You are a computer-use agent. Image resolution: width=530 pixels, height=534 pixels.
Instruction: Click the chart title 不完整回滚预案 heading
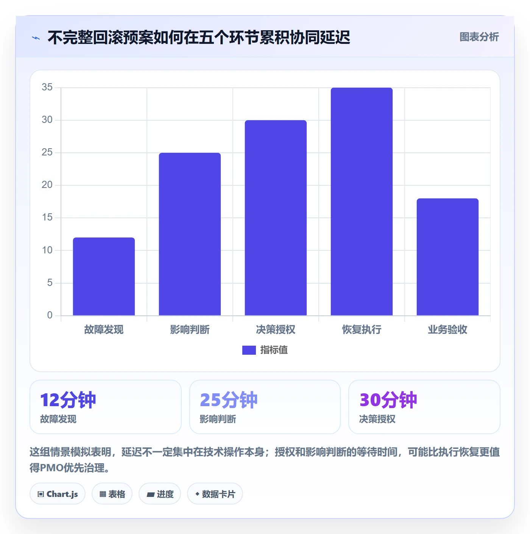199,37
